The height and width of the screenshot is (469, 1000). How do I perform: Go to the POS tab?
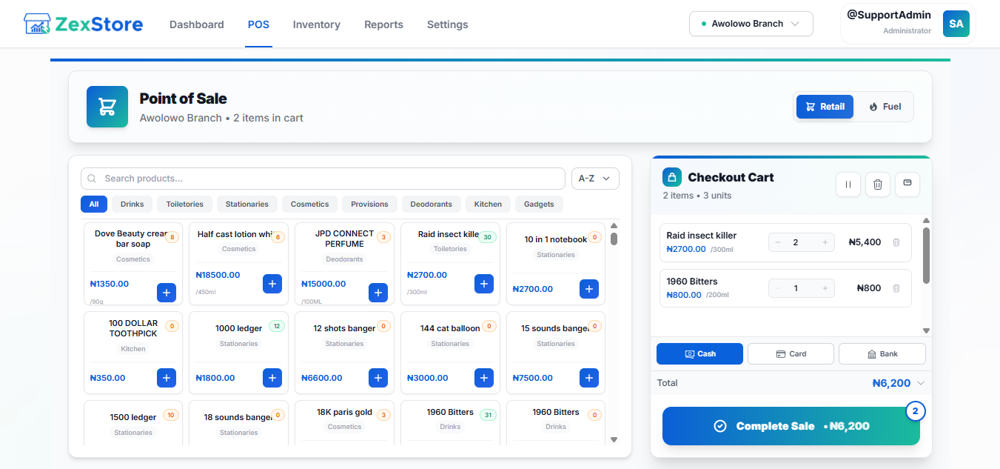tap(258, 24)
